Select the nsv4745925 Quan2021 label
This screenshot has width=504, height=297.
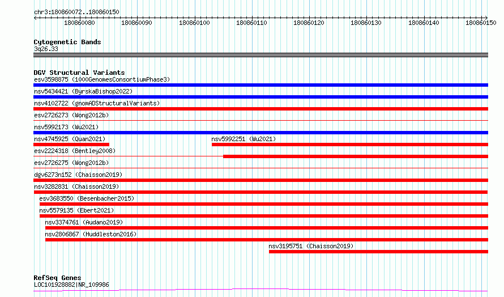pos(70,139)
